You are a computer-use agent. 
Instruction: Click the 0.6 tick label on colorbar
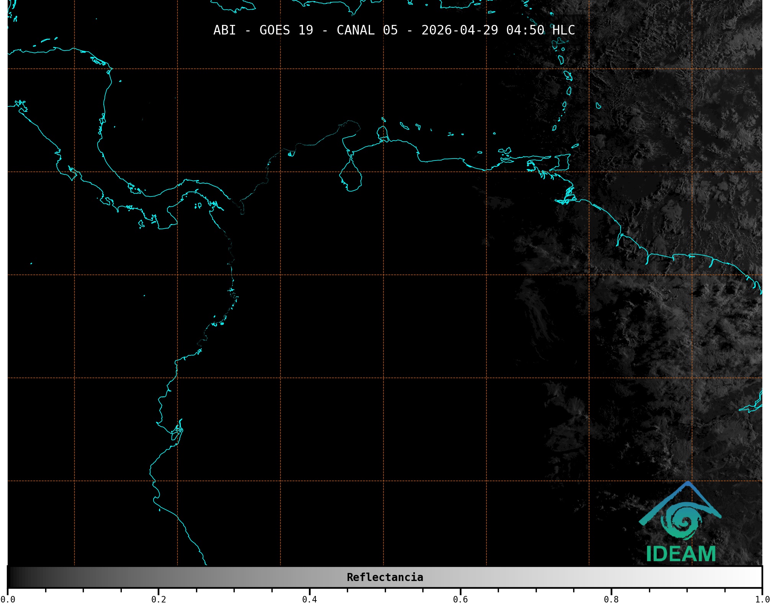tap(460, 599)
